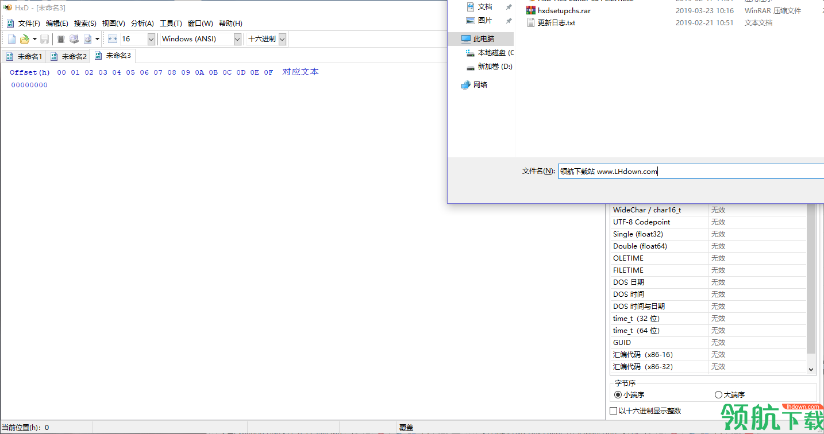The image size is (824, 434).
Task: Click the 汇编代码 (x86-32) row
Action: [x=708, y=367]
